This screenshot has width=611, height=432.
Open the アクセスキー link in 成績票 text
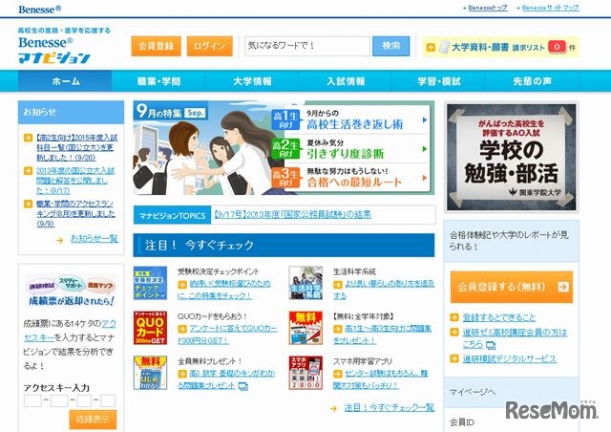pos(70,331)
